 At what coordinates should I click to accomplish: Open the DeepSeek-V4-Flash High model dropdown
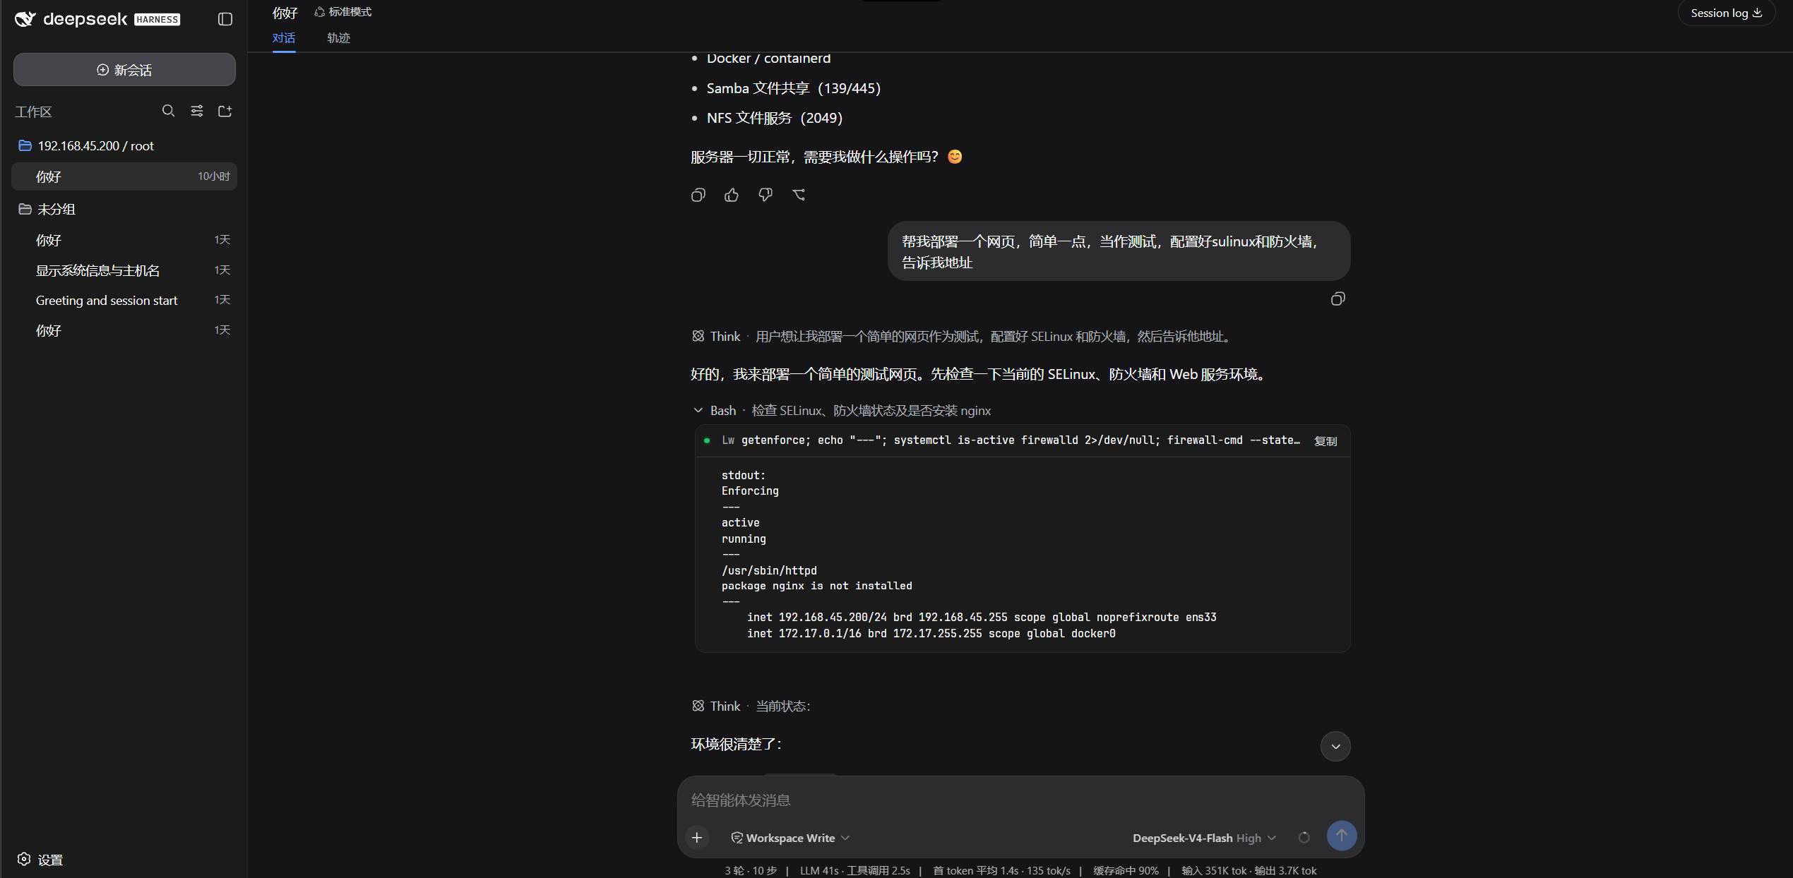pos(1205,838)
